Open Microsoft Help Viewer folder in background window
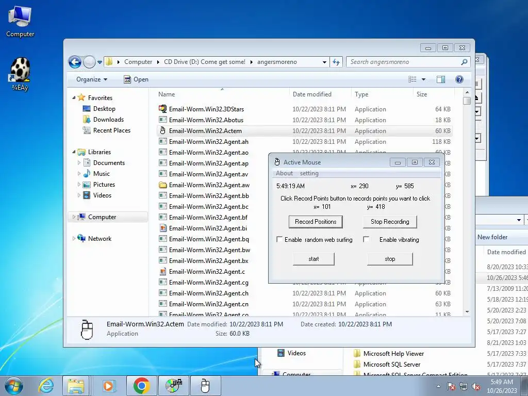 (x=393, y=354)
